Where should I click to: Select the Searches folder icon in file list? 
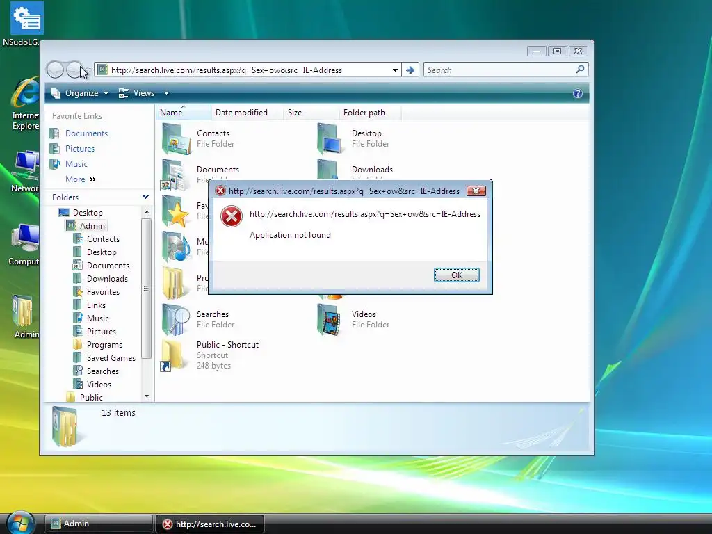(176, 319)
